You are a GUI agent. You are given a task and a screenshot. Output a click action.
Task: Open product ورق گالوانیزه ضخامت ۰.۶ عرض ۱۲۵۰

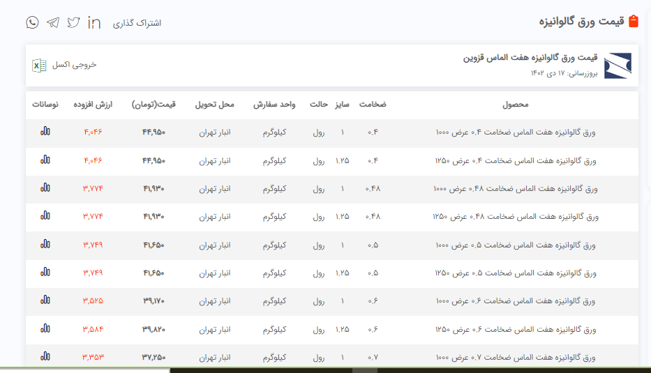point(516,328)
